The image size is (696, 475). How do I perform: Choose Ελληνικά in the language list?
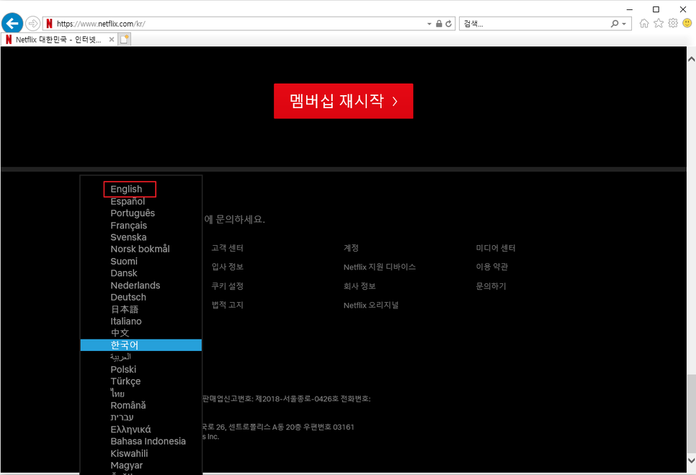click(x=130, y=429)
